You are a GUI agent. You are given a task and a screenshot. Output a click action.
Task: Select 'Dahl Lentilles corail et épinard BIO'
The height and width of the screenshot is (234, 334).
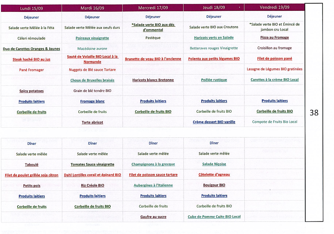pyautogui.click(x=92, y=175)
